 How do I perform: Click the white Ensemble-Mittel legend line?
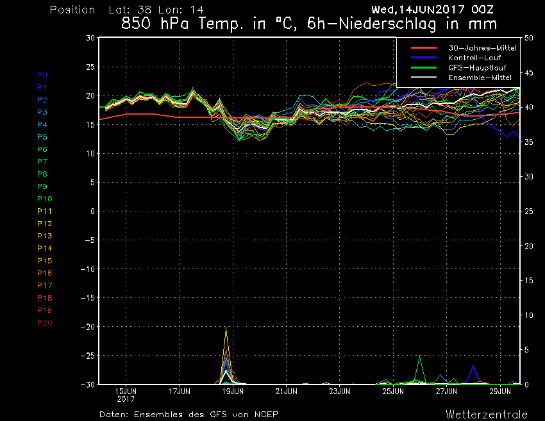[423, 78]
